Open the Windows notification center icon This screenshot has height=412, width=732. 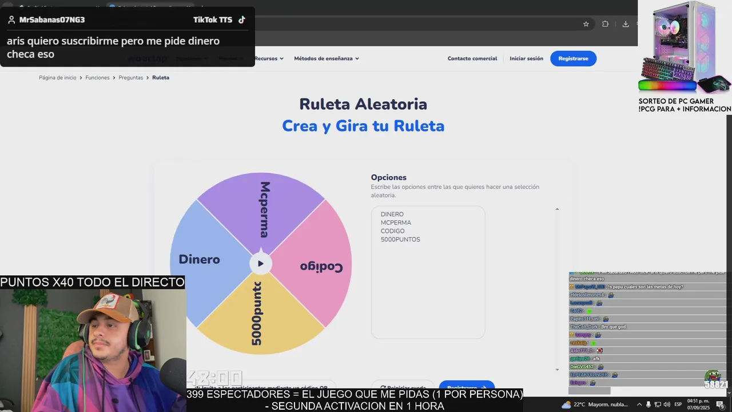pos(720,405)
